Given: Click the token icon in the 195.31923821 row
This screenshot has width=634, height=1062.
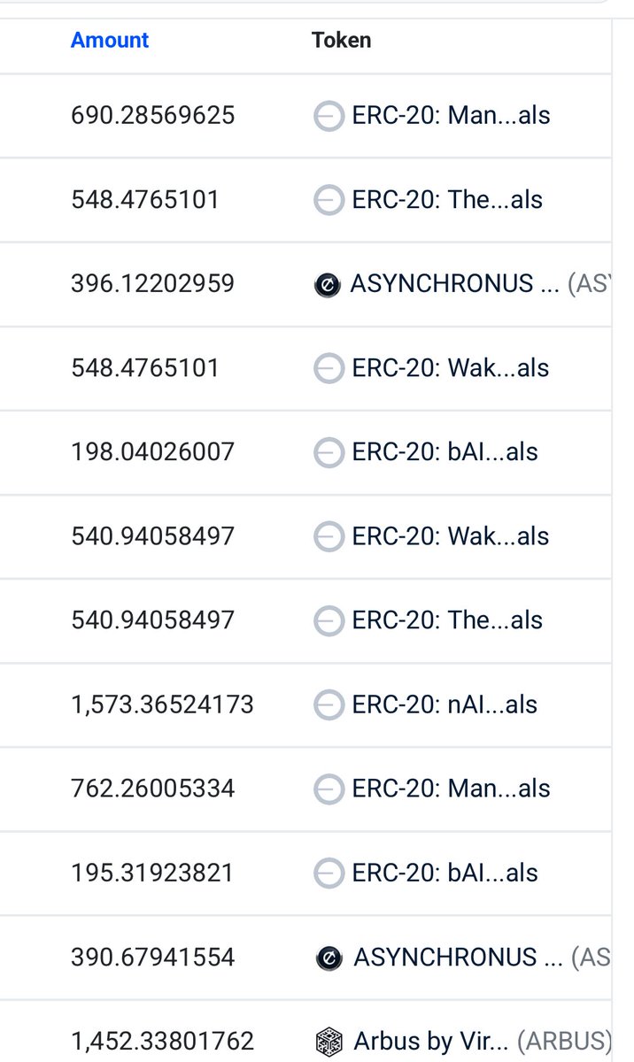Looking at the screenshot, I should (329, 873).
